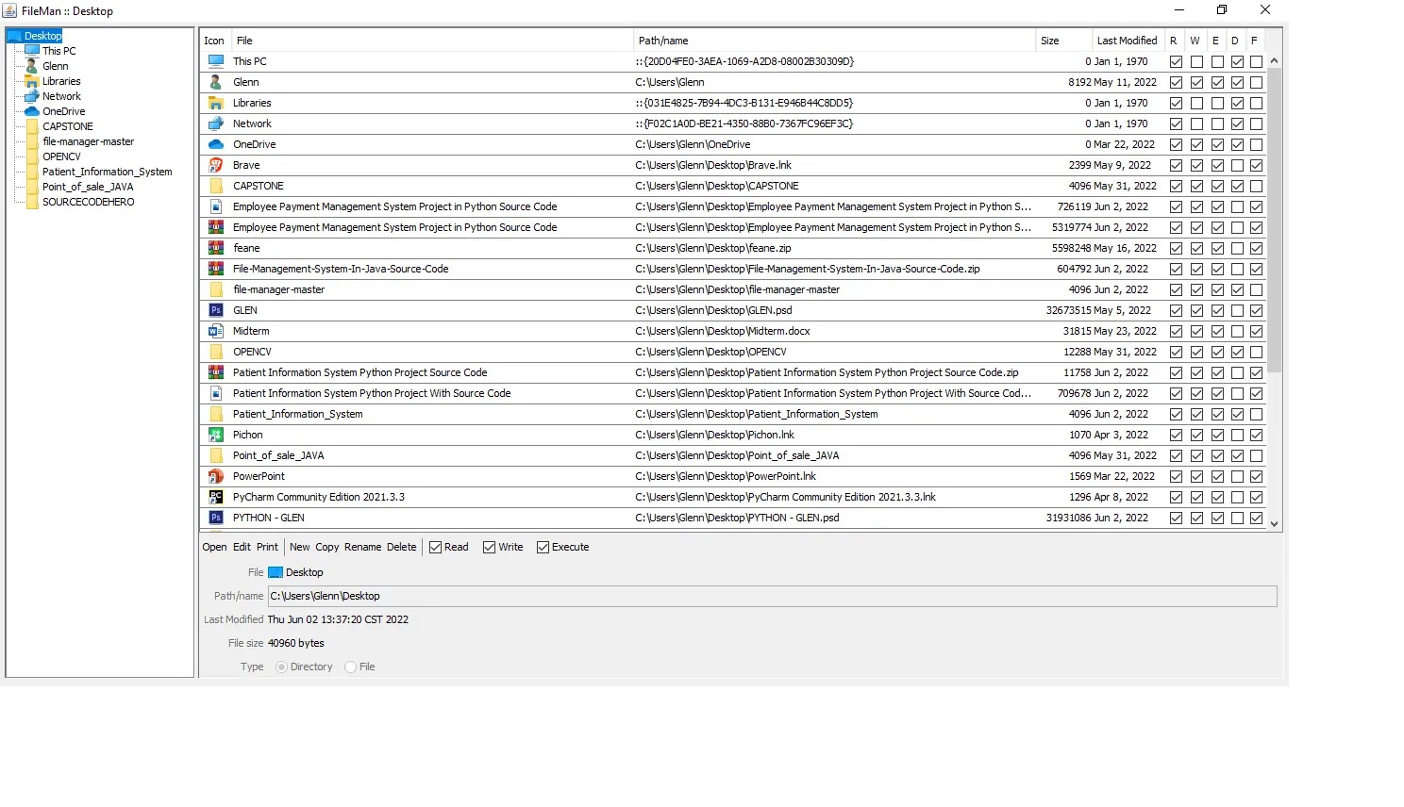Uncheck the Execute checkbox
The height and width of the screenshot is (807, 1404).
pyautogui.click(x=543, y=548)
